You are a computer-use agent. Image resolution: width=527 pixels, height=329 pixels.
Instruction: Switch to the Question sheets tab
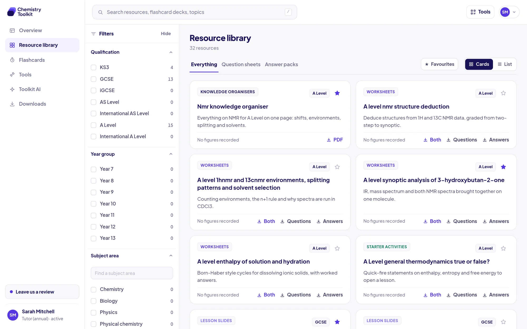241,64
